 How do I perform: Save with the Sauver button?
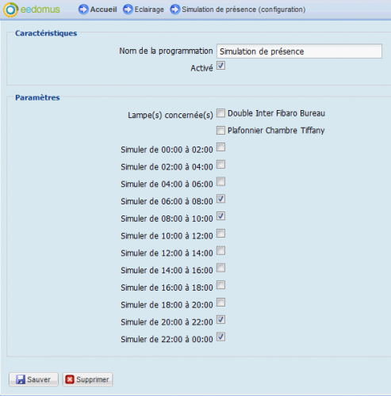(33, 379)
